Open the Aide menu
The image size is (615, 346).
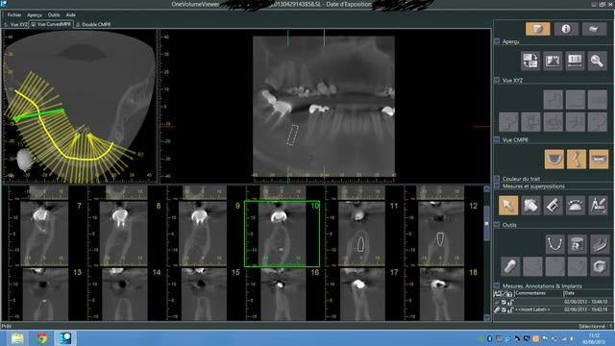(x=70, y=15)
